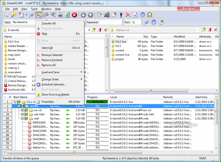Click the Host input field
The width and height of the screenshot is (221, 162).
point(24,22)
